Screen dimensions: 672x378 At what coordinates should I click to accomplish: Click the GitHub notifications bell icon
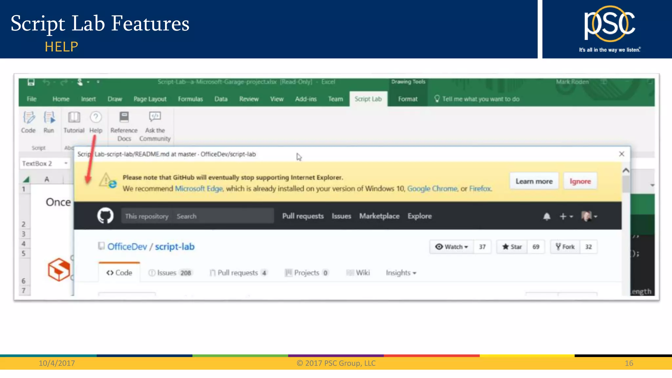(x=547, y=217)
